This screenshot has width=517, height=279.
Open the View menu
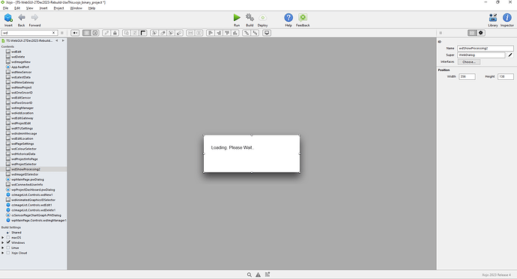30,8
